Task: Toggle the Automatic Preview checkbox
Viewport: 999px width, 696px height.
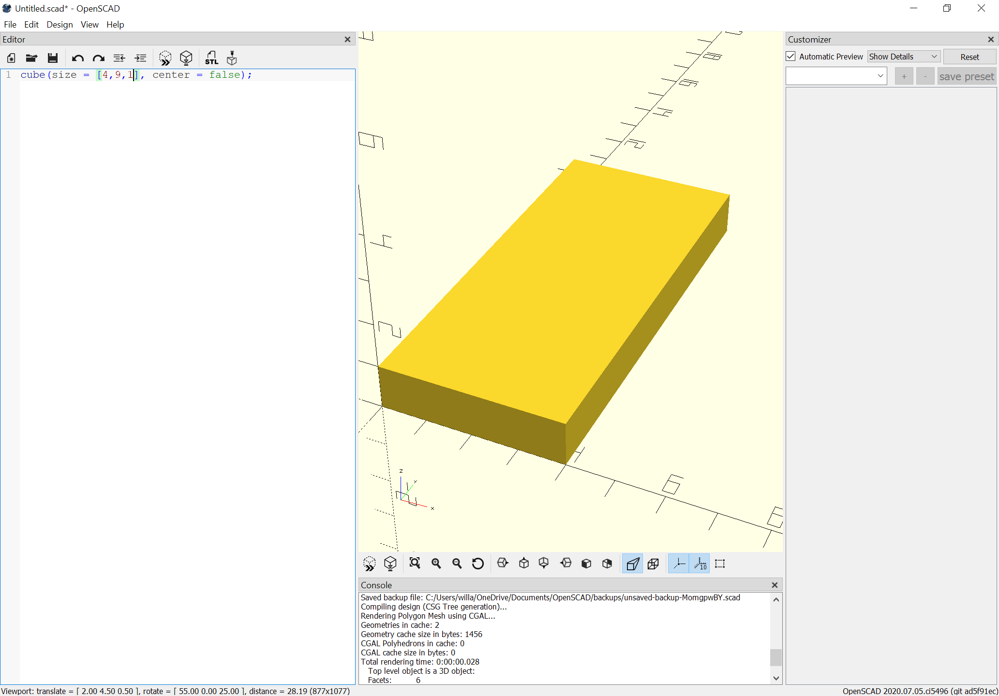Action: [x=791, y=57]
